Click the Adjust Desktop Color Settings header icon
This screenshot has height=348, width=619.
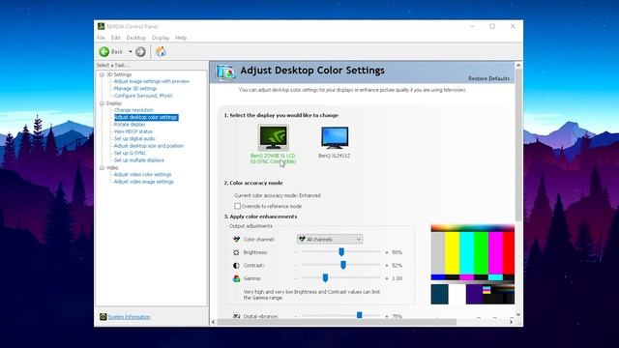coord(225,72)
